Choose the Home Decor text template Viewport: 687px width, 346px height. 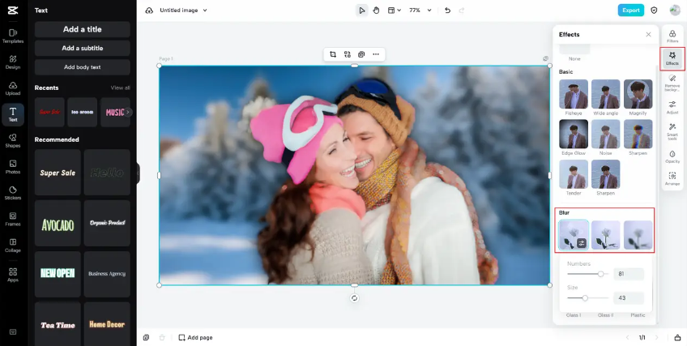(x=107, y=325)
